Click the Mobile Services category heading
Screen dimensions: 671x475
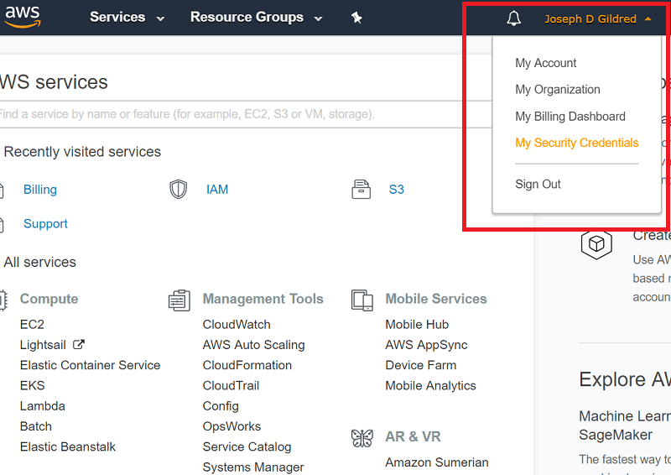pyautogui.click(x=436, y=299)
